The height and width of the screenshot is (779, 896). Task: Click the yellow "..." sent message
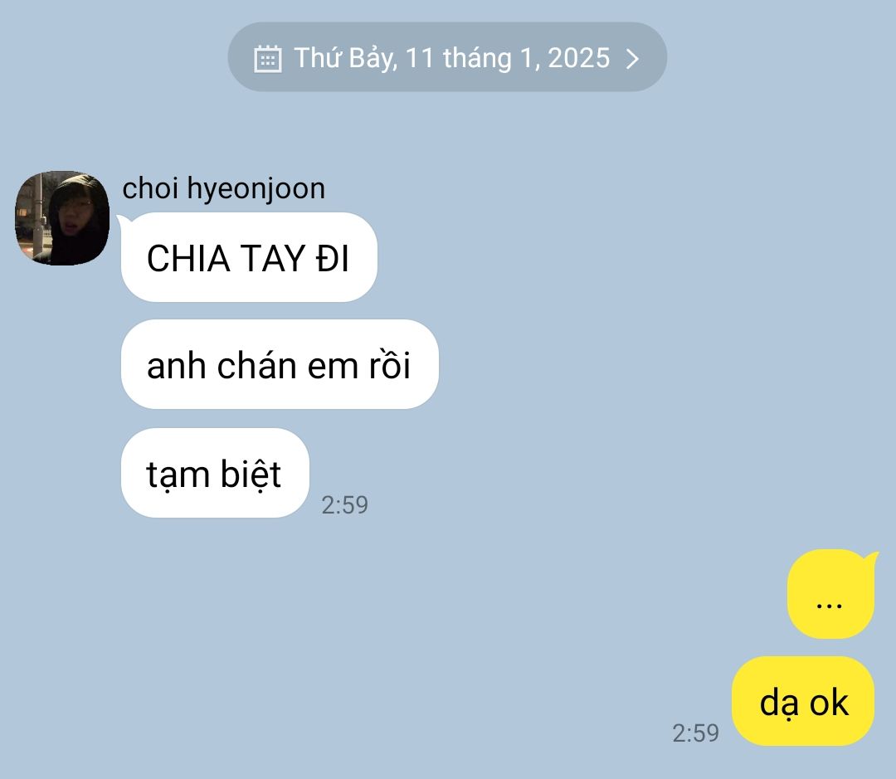coord(830,594)
